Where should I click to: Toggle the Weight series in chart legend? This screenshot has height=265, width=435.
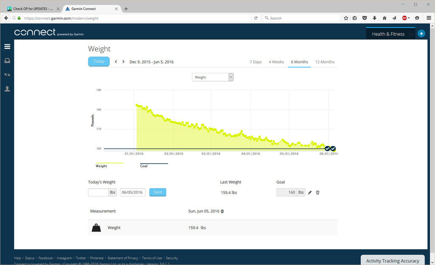pyautogui.click(x=109, y=165)
